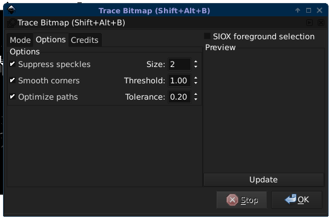331x221 pixels.
Task: Click into the Threshold input field
Action: click(x=180, y=80)
